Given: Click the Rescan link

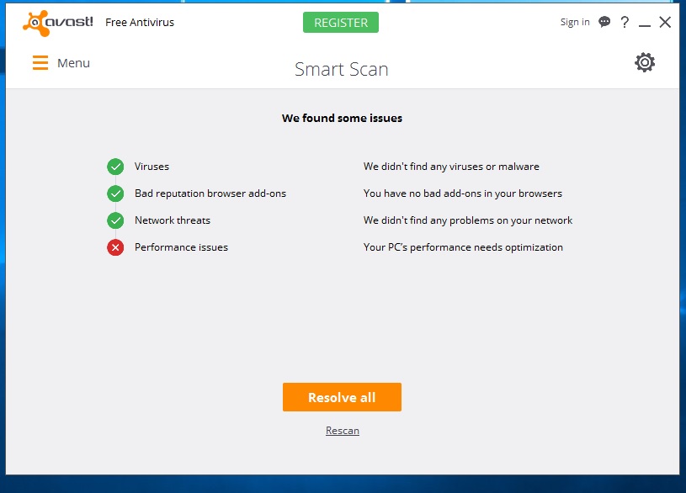Looking at the screenshot, I should [343, 431].
